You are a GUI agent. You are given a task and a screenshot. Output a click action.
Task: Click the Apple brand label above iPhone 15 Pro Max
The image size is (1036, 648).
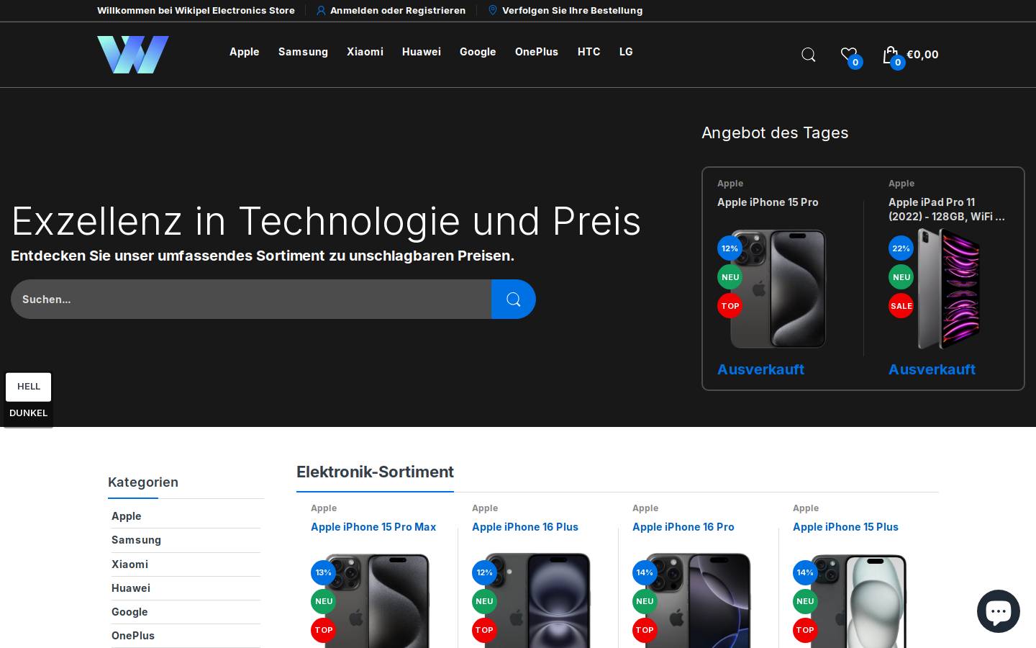pyautogui.click(x=324, y=508)
